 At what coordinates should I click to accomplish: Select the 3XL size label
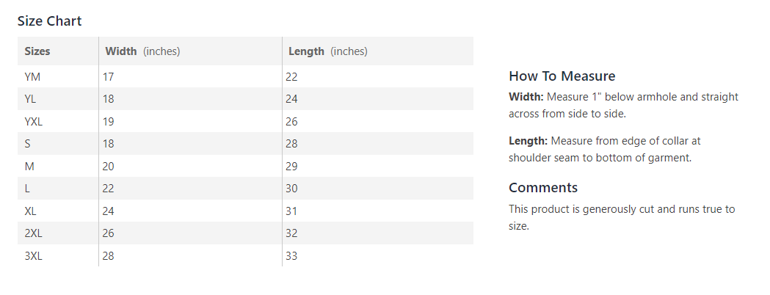(33, 256)
